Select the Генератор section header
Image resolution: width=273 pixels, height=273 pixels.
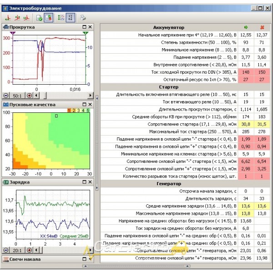(x=169, y=184)
